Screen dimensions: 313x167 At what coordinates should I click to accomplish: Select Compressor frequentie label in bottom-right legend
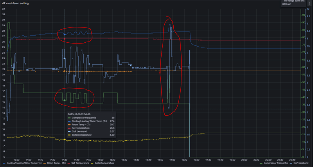click(x=276, y=163)
